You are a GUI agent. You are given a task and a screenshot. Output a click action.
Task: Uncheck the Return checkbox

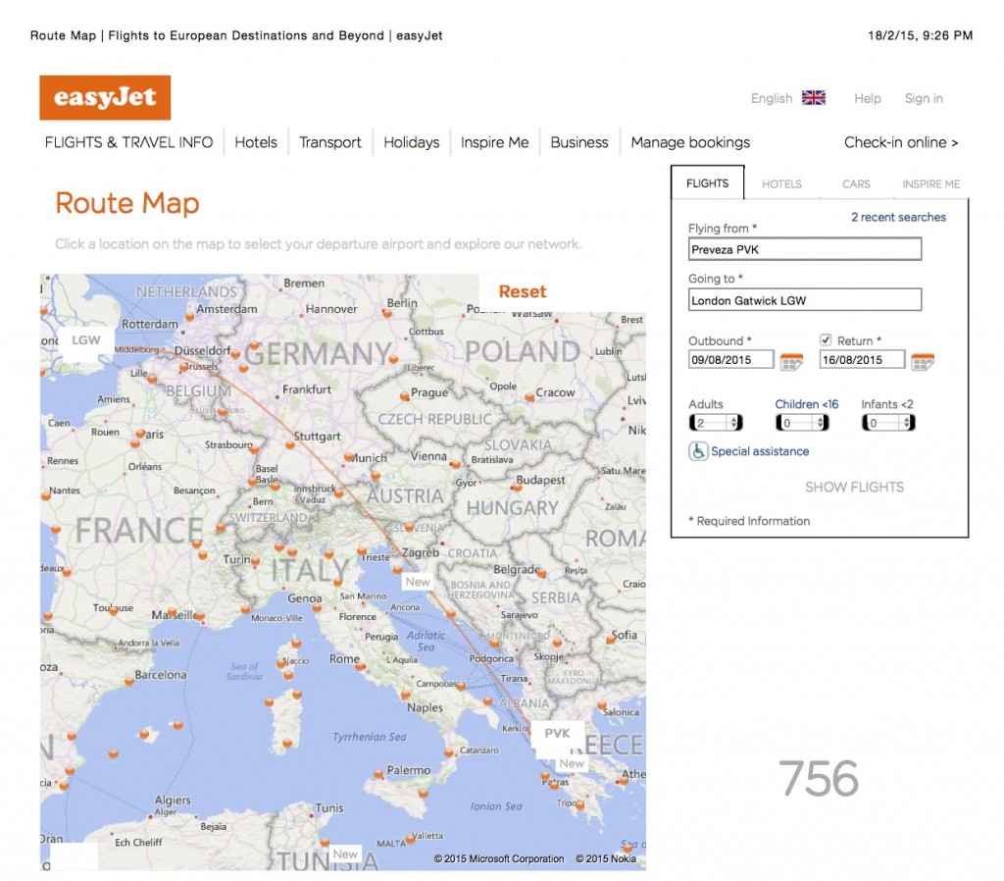coord(826,339)
